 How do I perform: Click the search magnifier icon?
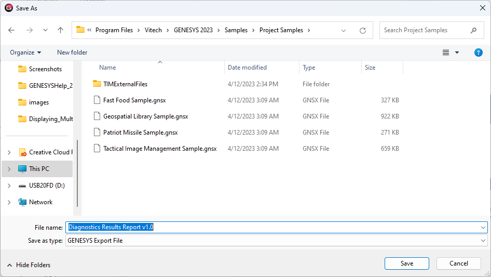[473, 30]
